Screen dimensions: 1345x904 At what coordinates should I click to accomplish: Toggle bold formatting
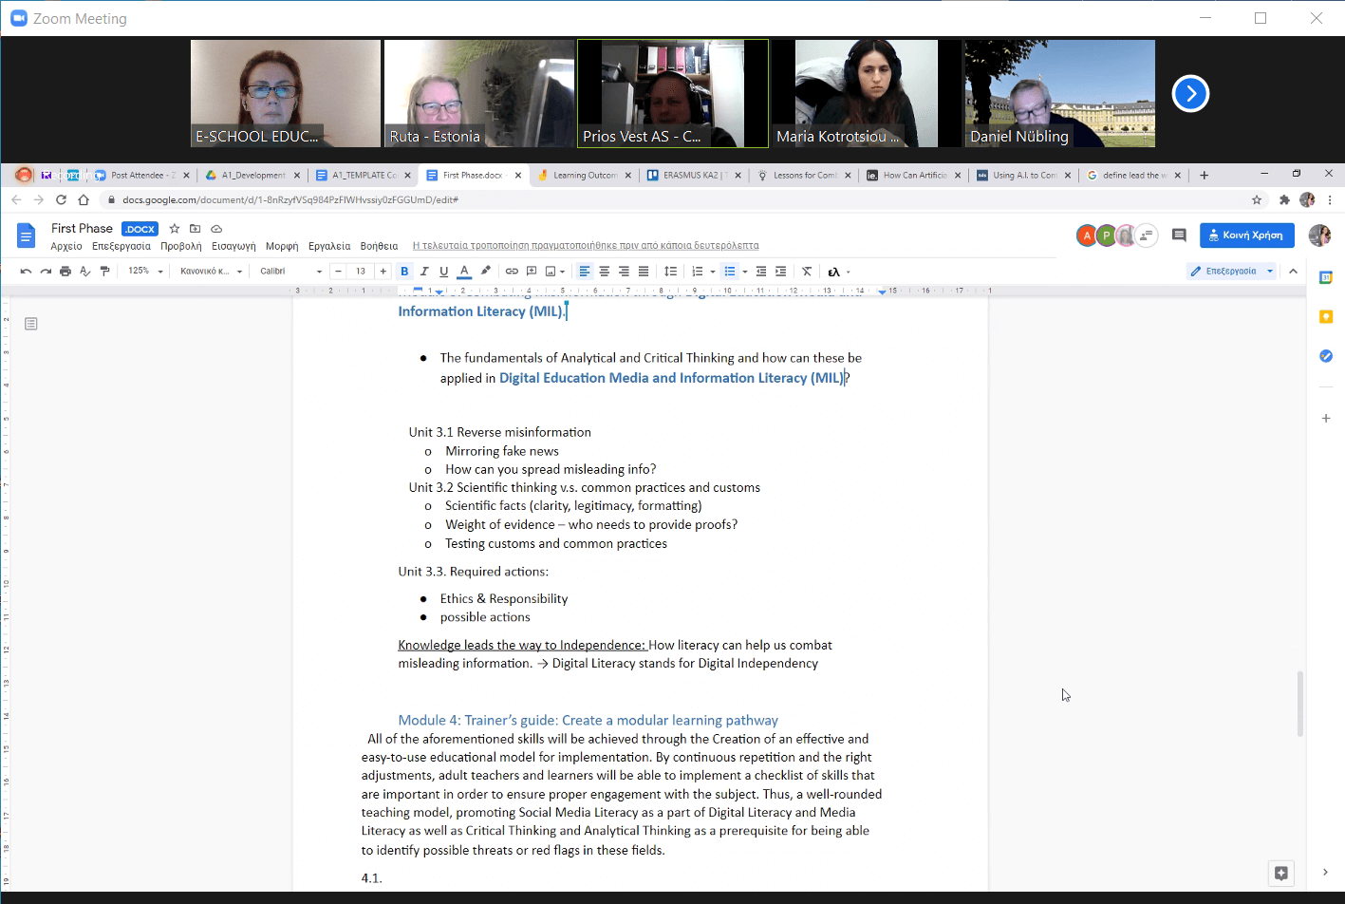coord(404,272)
